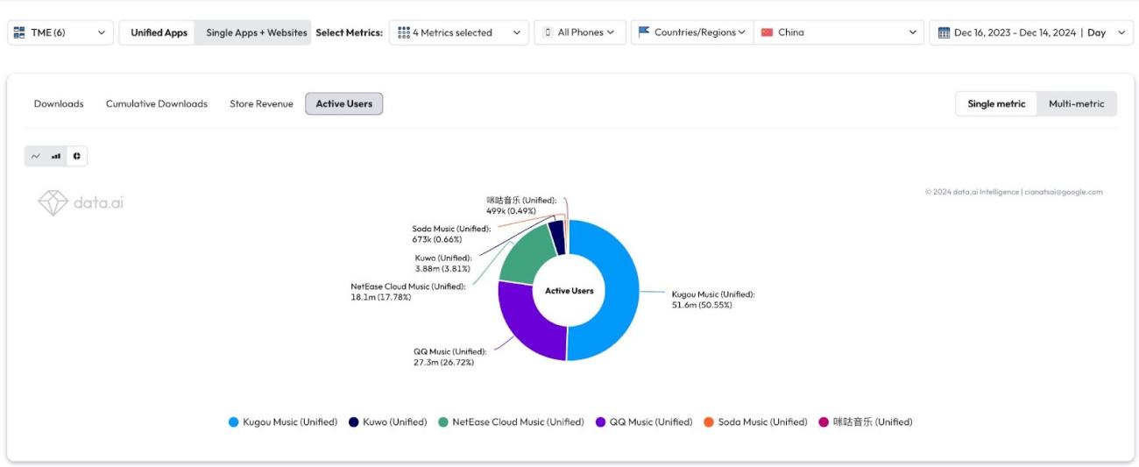Screen dimensions: 1139x467
Task: Click the QQ Music 27.3m label
Action: [x=449, y=357]
